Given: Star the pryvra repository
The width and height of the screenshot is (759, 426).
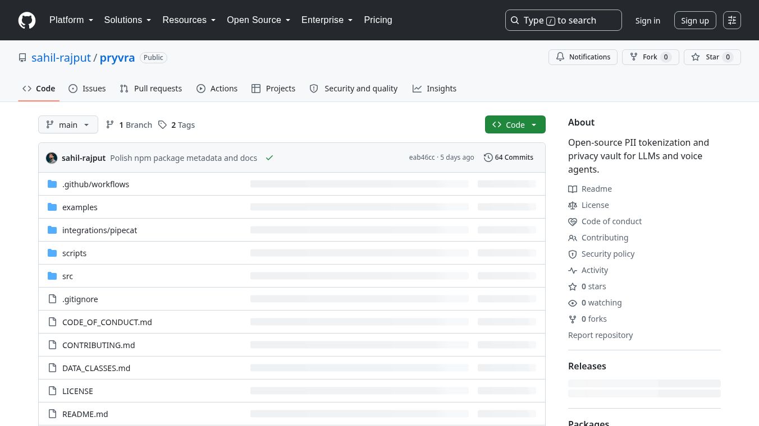Looking at the screenshot, I should click(712, 57).
